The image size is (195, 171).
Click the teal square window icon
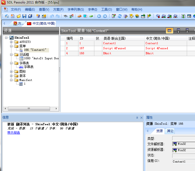point(85,16)
